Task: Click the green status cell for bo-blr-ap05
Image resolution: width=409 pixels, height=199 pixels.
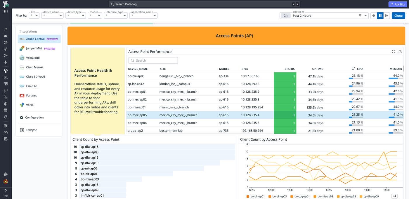Action: 285,76
